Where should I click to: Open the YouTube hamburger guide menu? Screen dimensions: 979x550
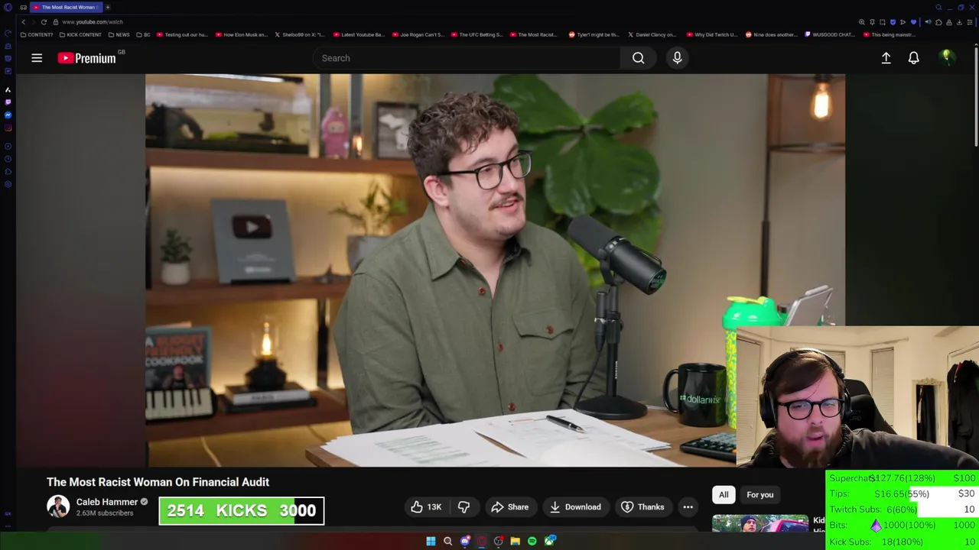(37, 58)
